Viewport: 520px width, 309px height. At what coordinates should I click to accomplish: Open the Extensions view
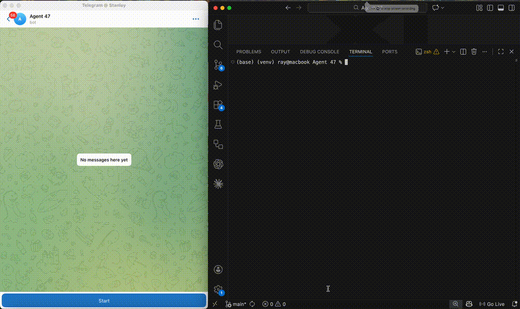pos(218,105)
